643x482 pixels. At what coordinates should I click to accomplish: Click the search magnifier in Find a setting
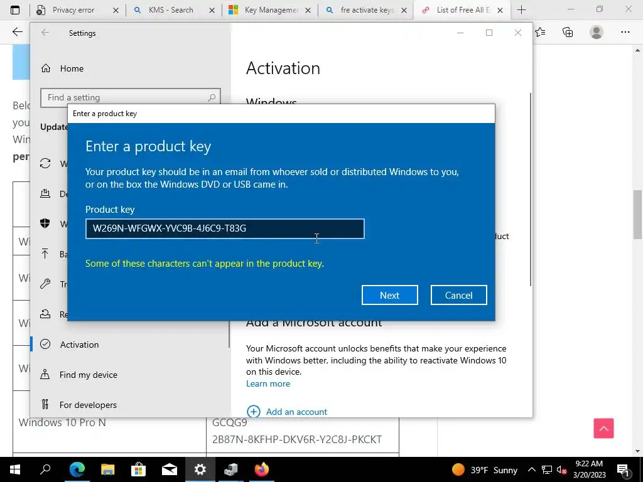[x=212, y=97]
